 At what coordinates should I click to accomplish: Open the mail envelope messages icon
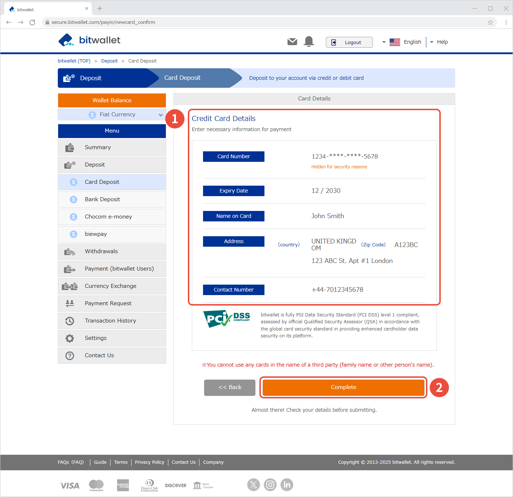tap(292, 42)
